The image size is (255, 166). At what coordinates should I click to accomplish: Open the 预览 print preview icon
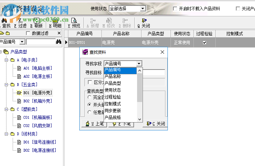coord(74,21)
